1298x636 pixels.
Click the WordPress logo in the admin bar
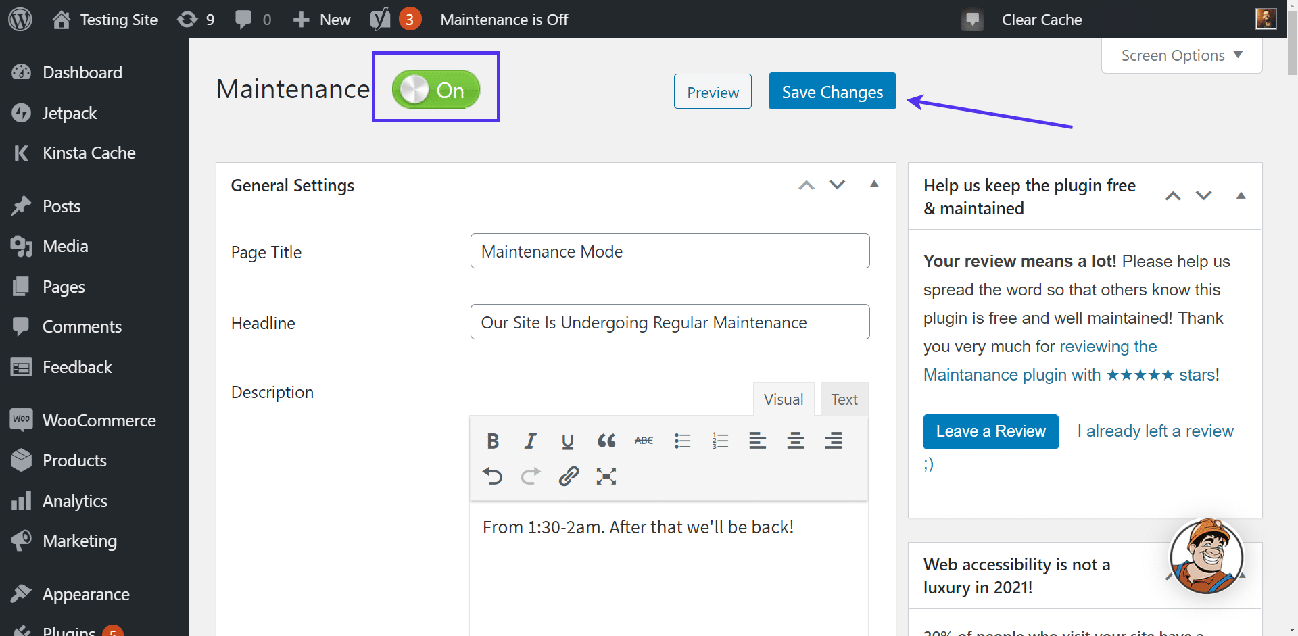(20, 19)
